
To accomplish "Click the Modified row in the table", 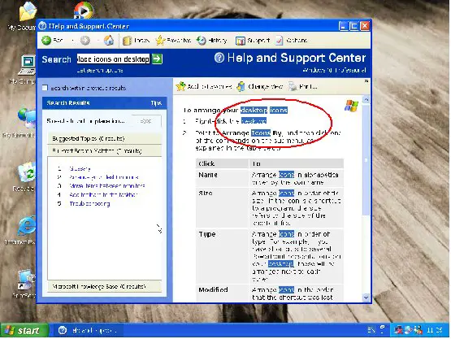I will [270, 293].
